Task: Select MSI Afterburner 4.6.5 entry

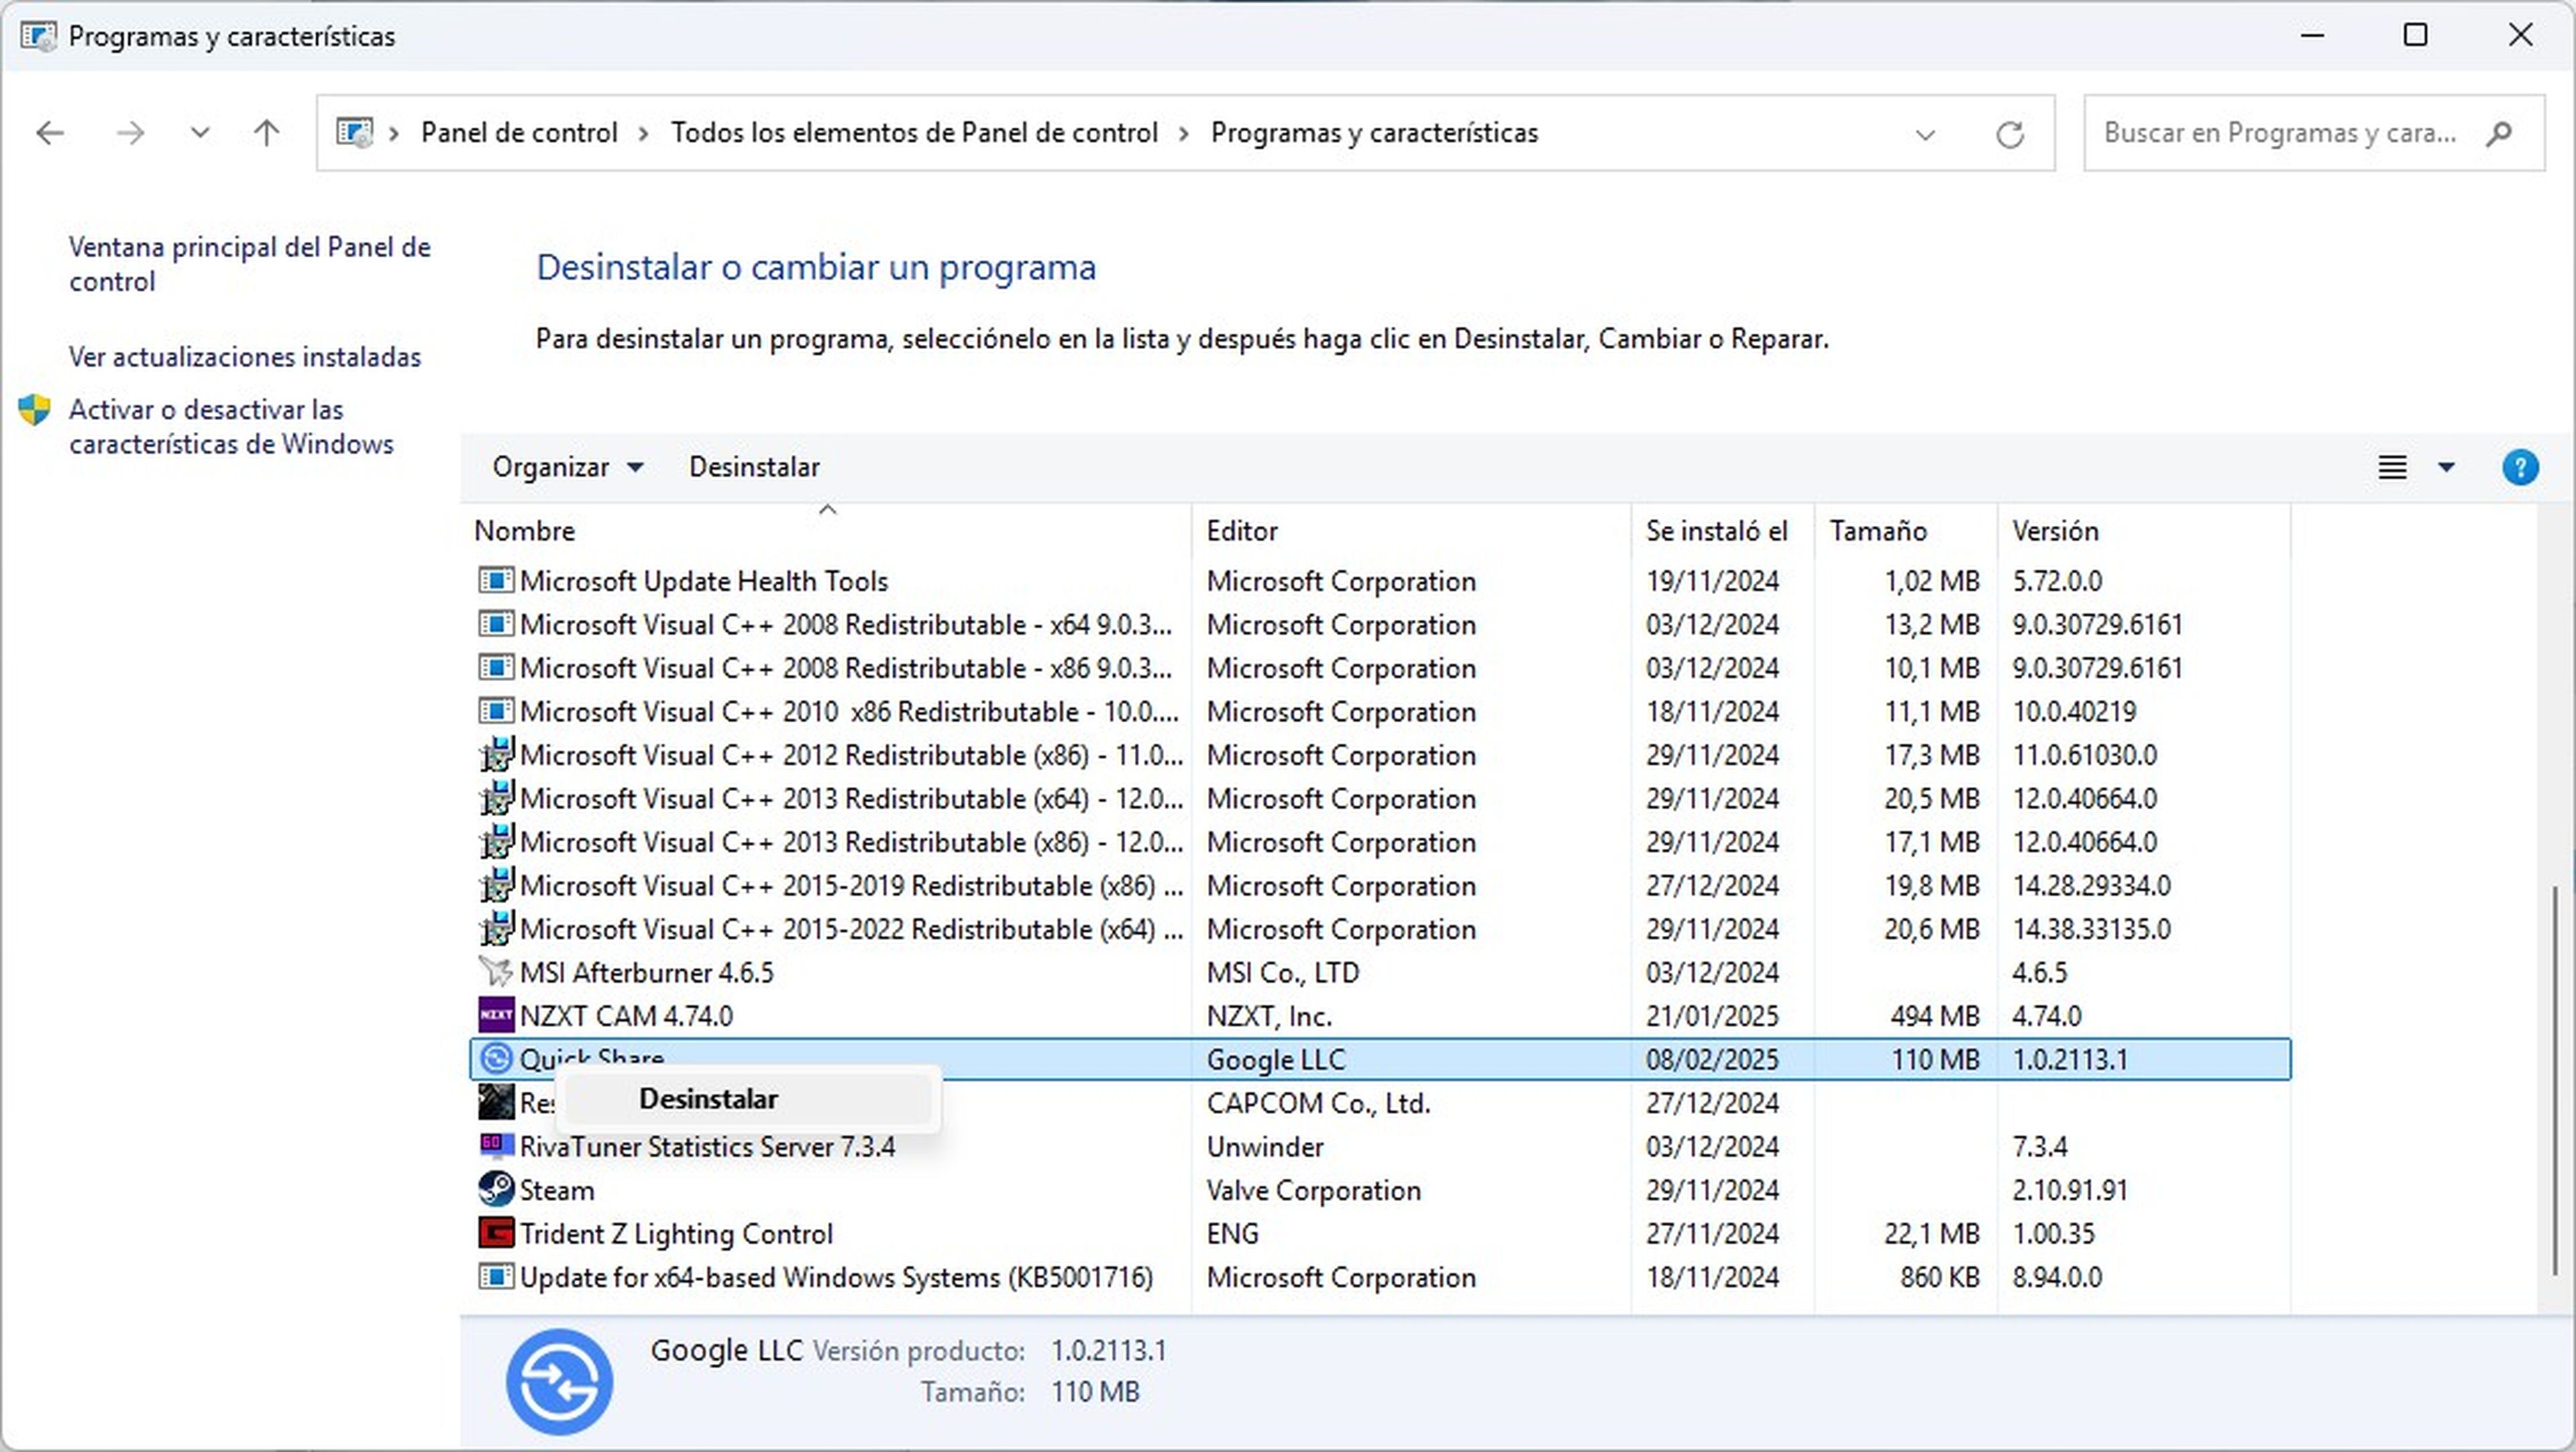Action: click(646, 972)
